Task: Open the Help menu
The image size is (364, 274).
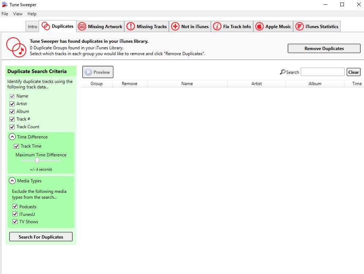Action: [32, 14]
